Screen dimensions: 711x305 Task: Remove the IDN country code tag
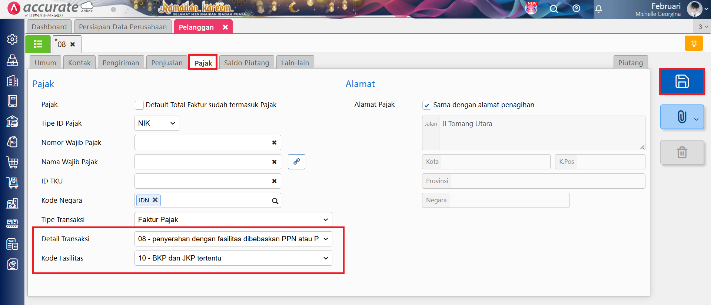tap(155, 200)
